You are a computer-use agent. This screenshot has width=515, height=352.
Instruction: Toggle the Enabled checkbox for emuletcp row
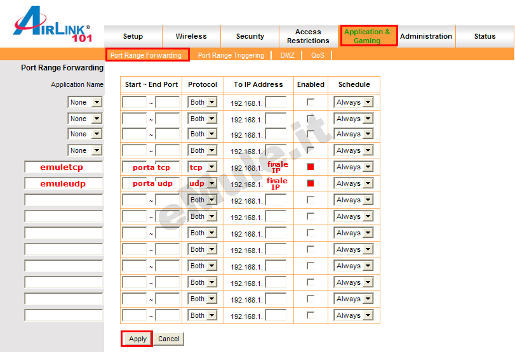[311, 167]
